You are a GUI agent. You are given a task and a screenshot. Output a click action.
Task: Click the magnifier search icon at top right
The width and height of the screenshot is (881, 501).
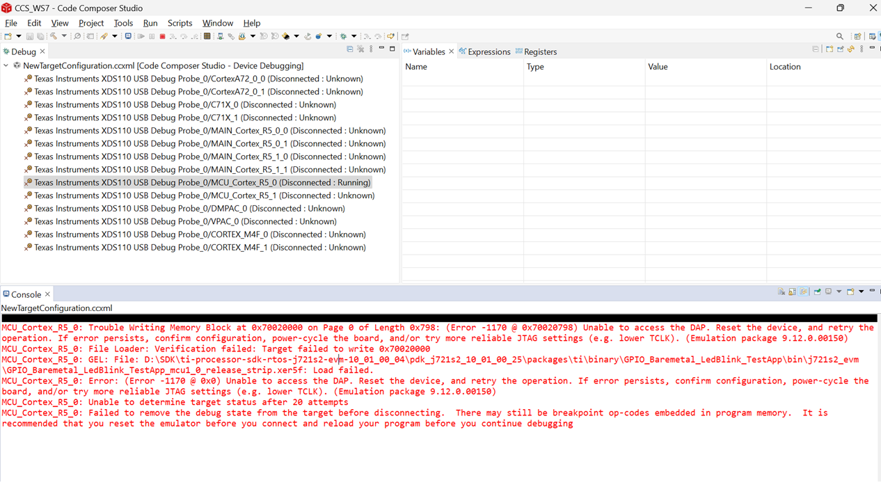[840, 36]
